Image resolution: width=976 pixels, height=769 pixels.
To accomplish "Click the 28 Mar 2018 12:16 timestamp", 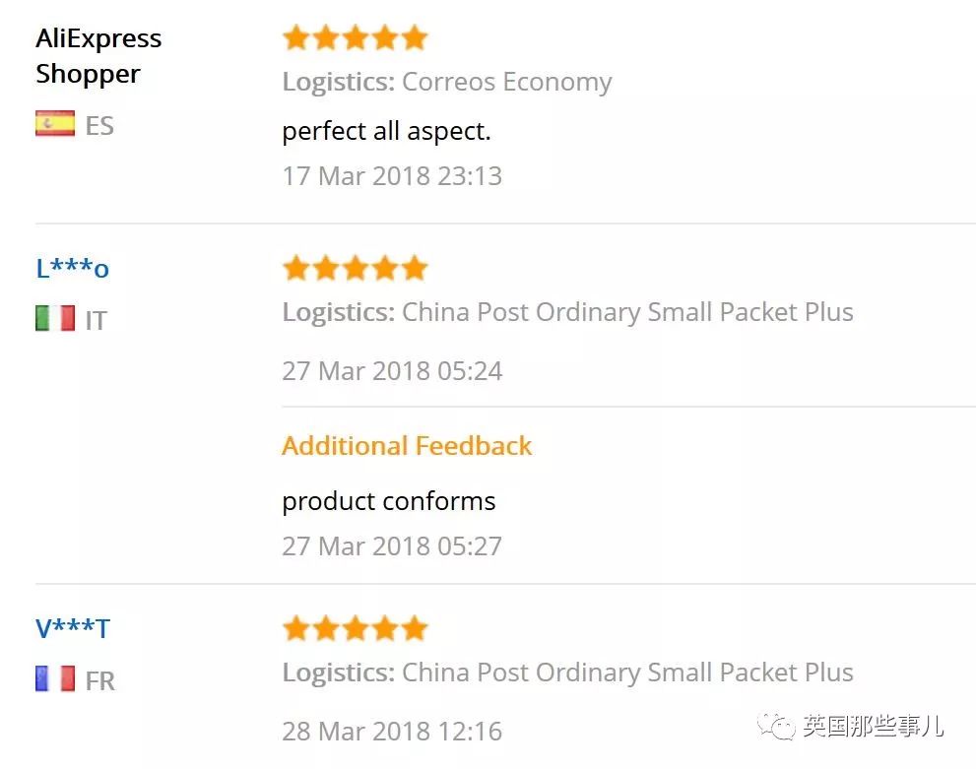I will coord(392,731).
